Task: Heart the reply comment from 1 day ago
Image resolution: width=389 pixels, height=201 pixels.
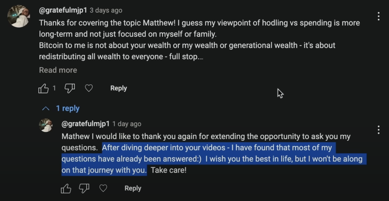Action: click(103, 188)
